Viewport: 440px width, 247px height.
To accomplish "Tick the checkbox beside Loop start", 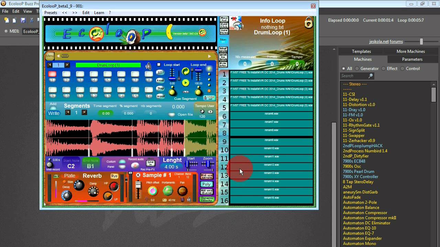I will 159,64.
